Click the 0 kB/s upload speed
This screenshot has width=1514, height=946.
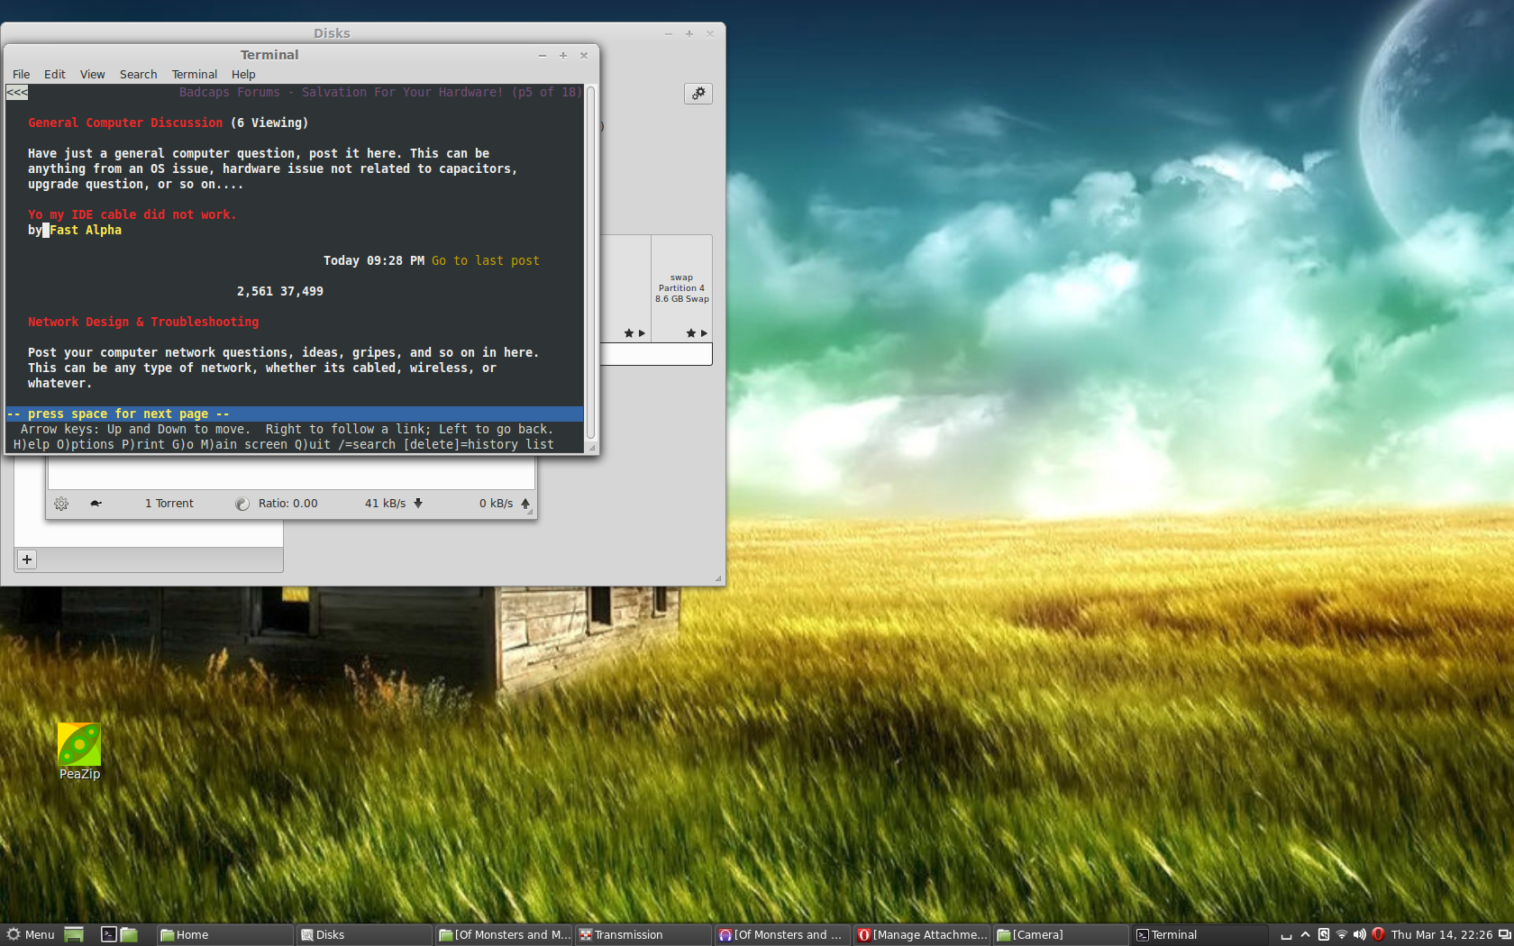click(x=496, y=504)
